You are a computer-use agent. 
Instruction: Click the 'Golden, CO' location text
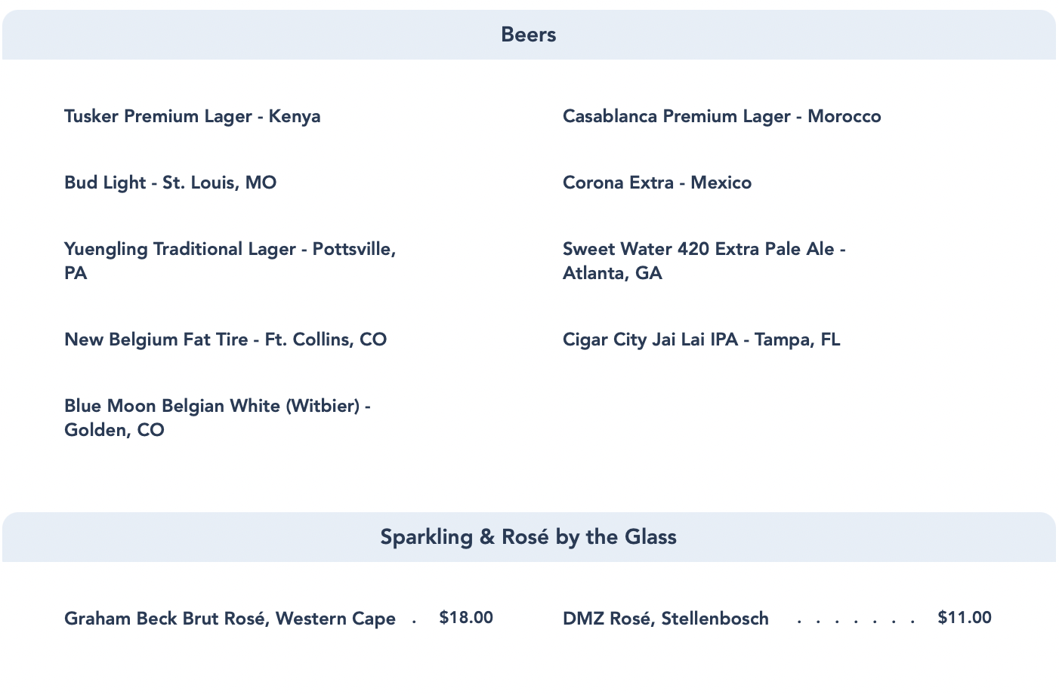(x=114, y=430)
